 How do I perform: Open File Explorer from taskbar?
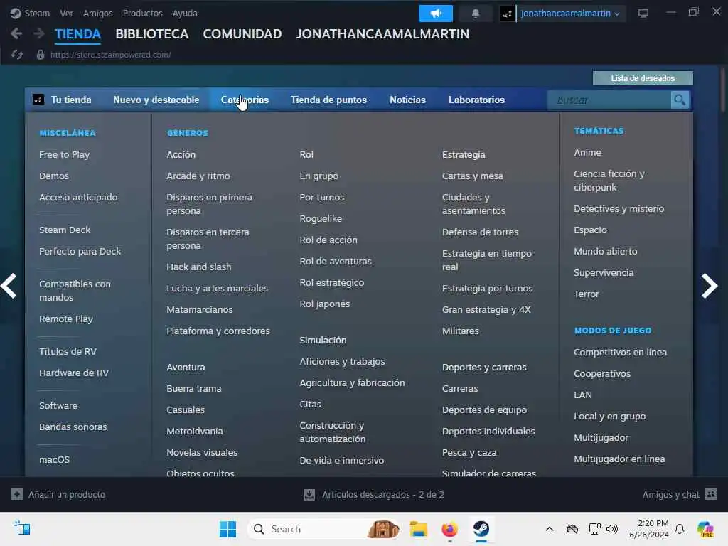(418, 529)
